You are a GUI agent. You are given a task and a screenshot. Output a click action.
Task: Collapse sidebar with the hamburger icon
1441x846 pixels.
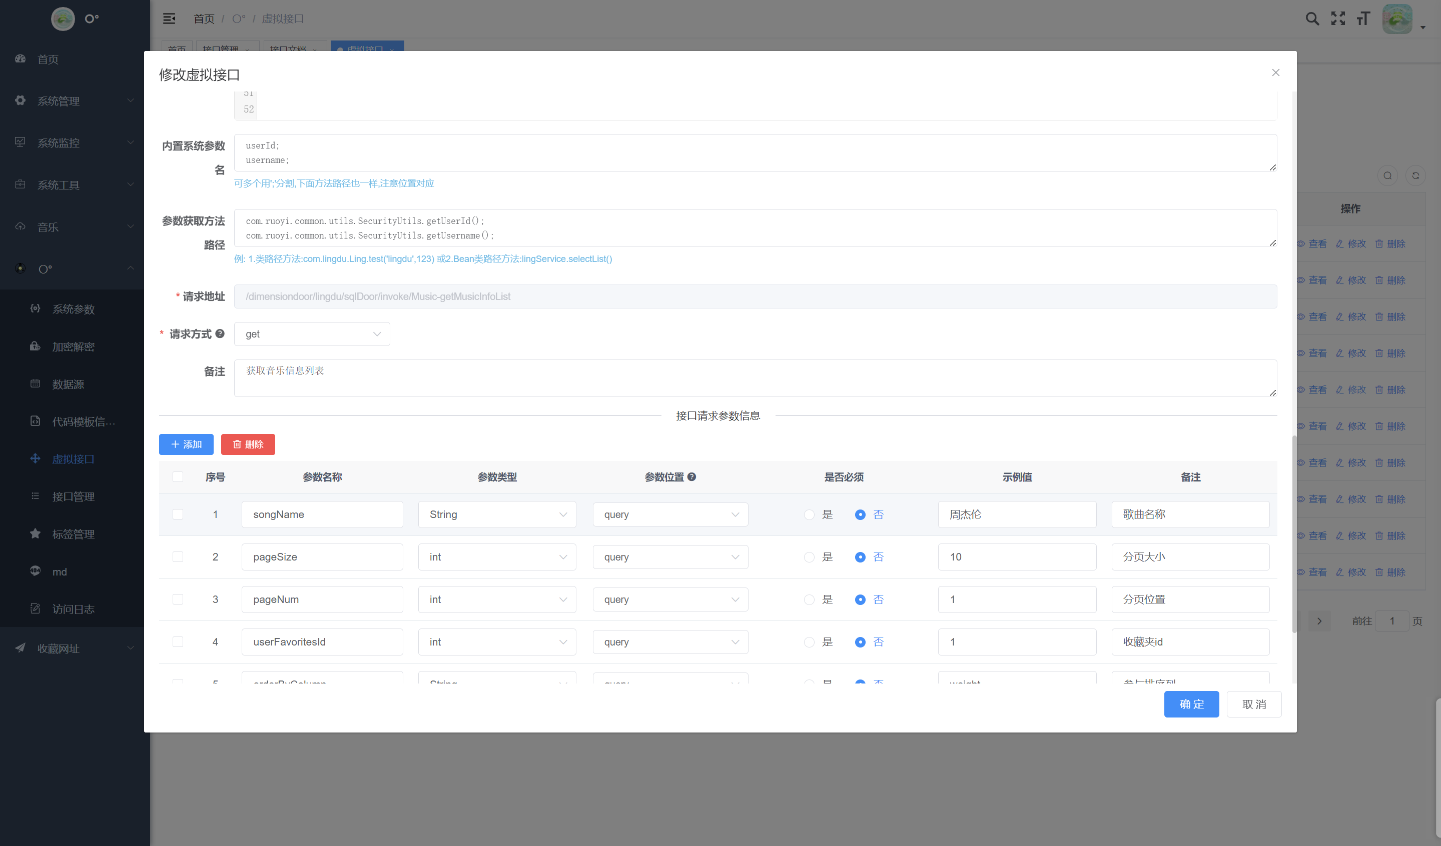pos(169,19)
